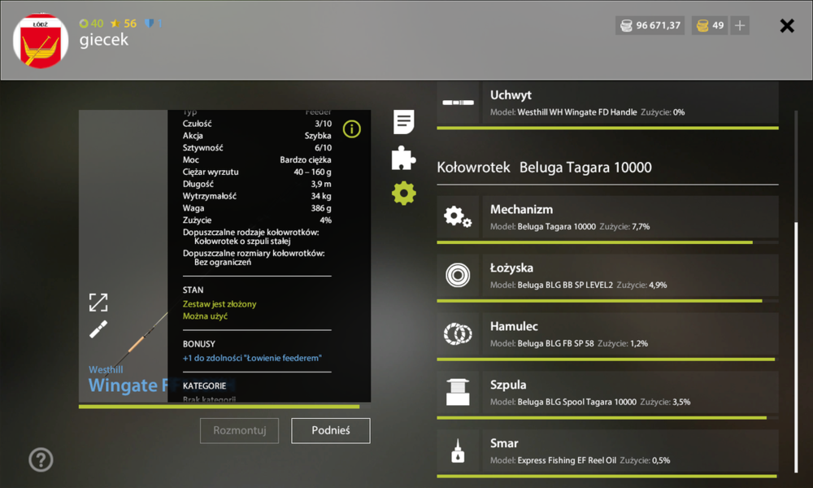The image size is (813, 488).
Task: Click the Łowienie feederem bonus link
Action: point(252,358)
